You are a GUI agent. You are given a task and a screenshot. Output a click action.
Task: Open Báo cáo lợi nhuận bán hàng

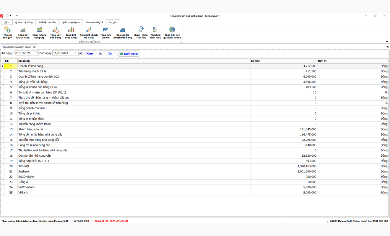click(x=122, y=32)
